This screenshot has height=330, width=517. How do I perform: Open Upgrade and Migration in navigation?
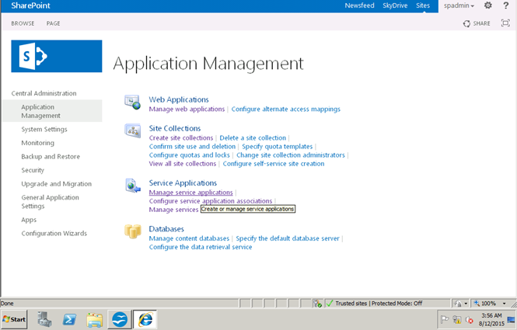57,184
